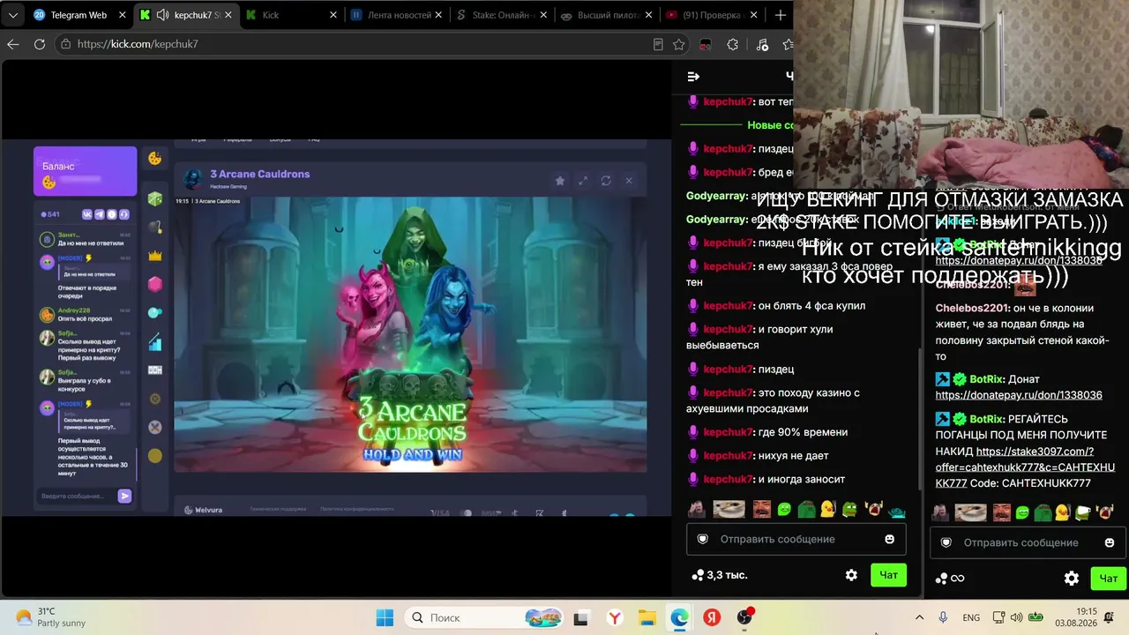Reload the 3 Arcane Cauldrons game
This screenshot has width=1129, height=635.
[x=606, y=180]
